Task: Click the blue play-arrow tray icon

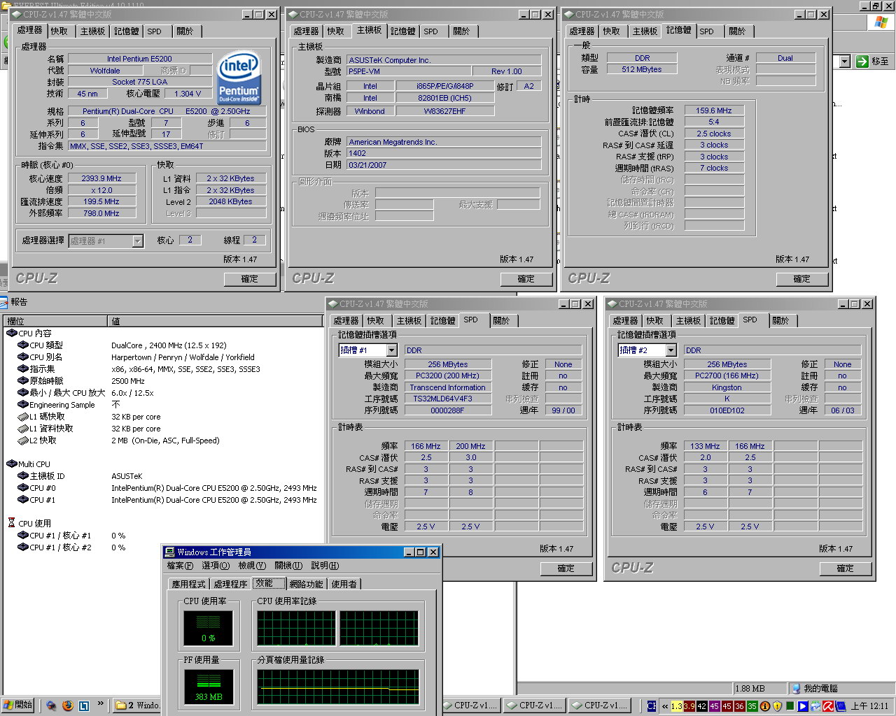Action: [x=803, y=706]
